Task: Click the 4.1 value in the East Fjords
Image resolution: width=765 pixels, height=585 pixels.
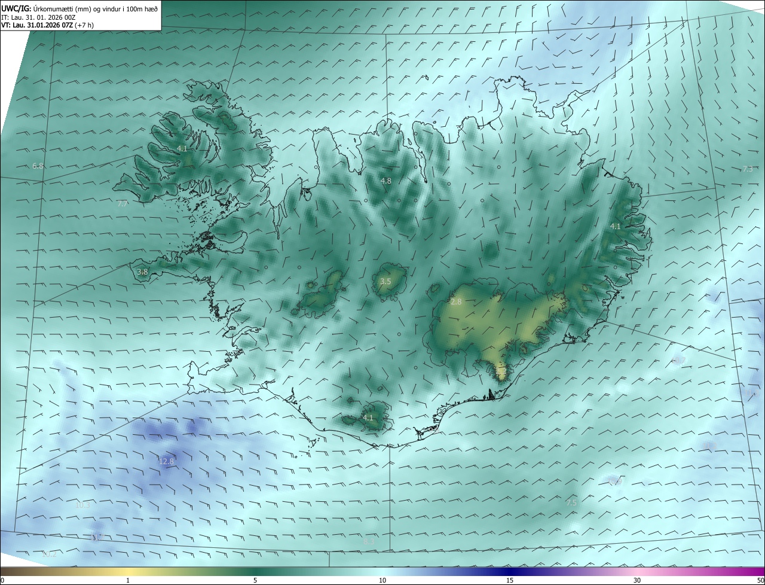Action: click(x=616, y=226)
